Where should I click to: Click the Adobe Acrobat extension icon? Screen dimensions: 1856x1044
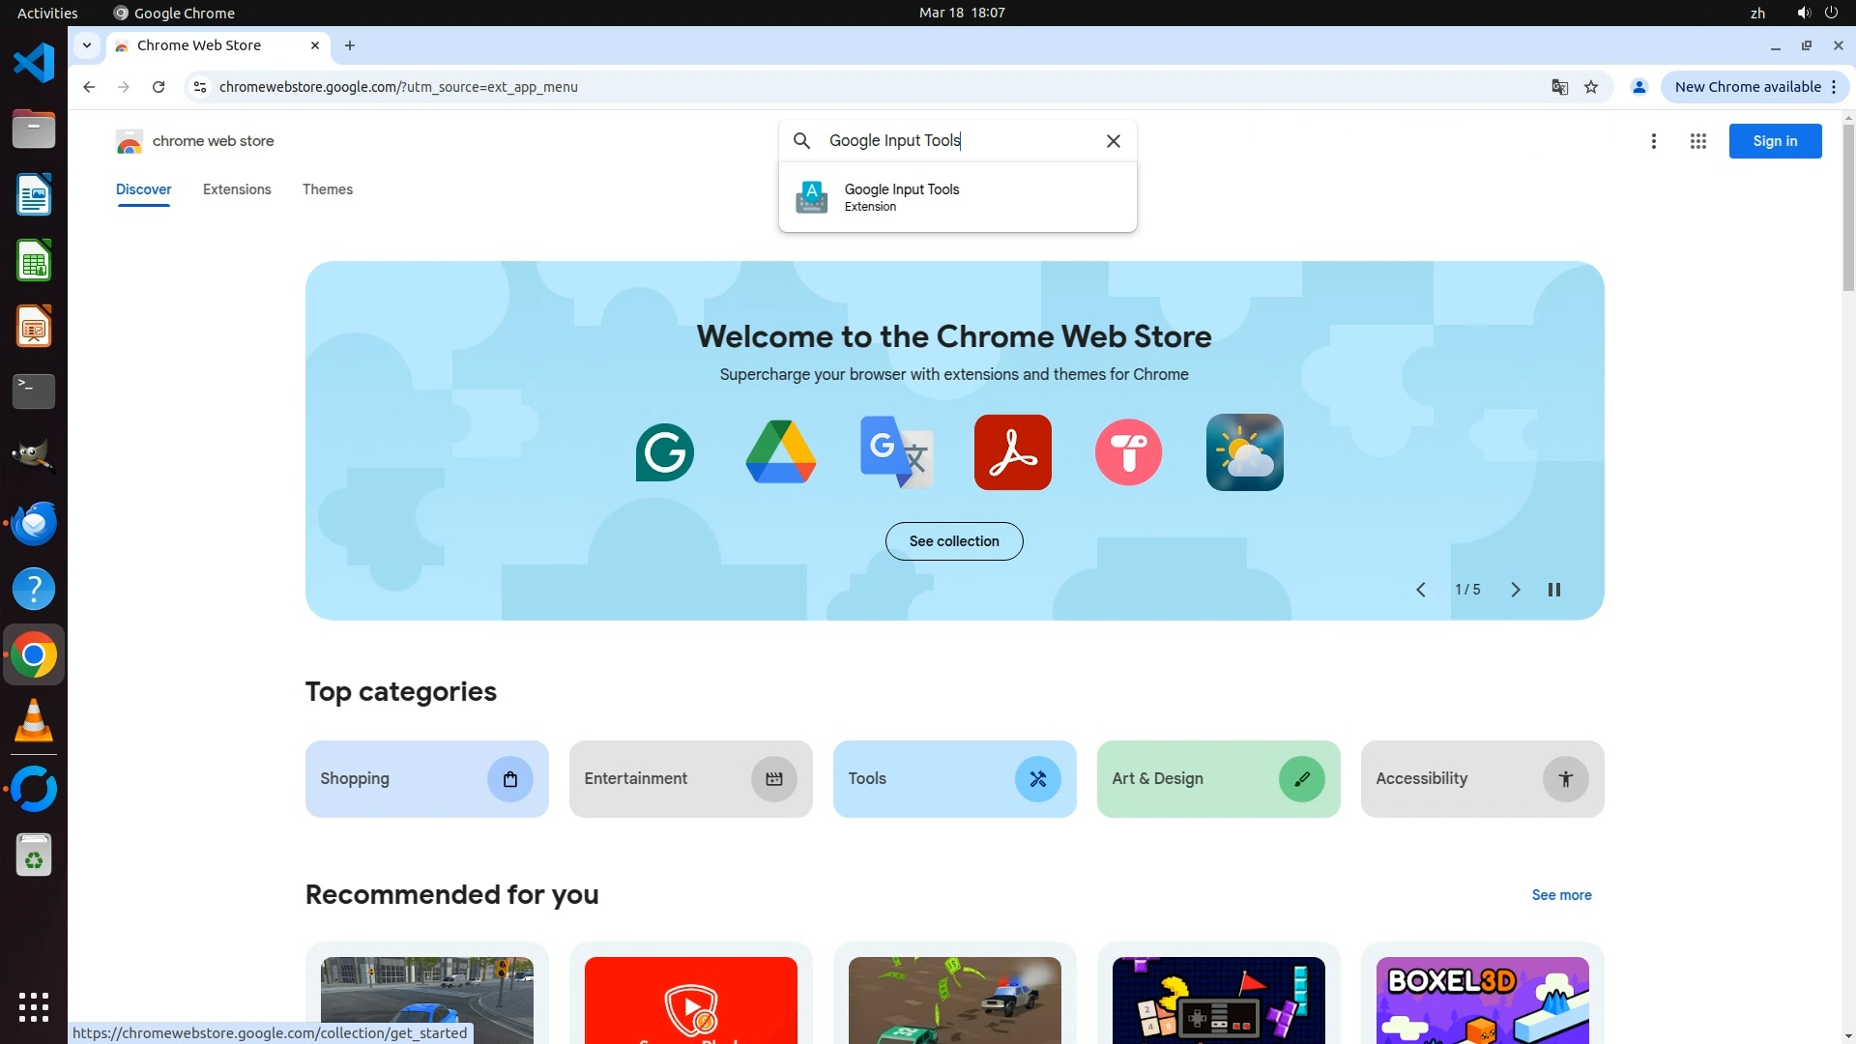1012,452
